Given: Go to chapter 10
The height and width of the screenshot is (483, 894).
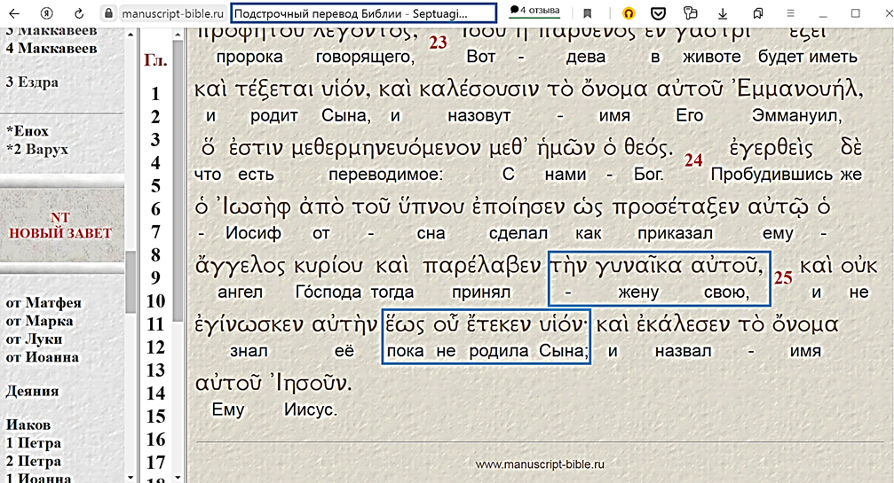Looking at the screenshot, I should [155, 301].
